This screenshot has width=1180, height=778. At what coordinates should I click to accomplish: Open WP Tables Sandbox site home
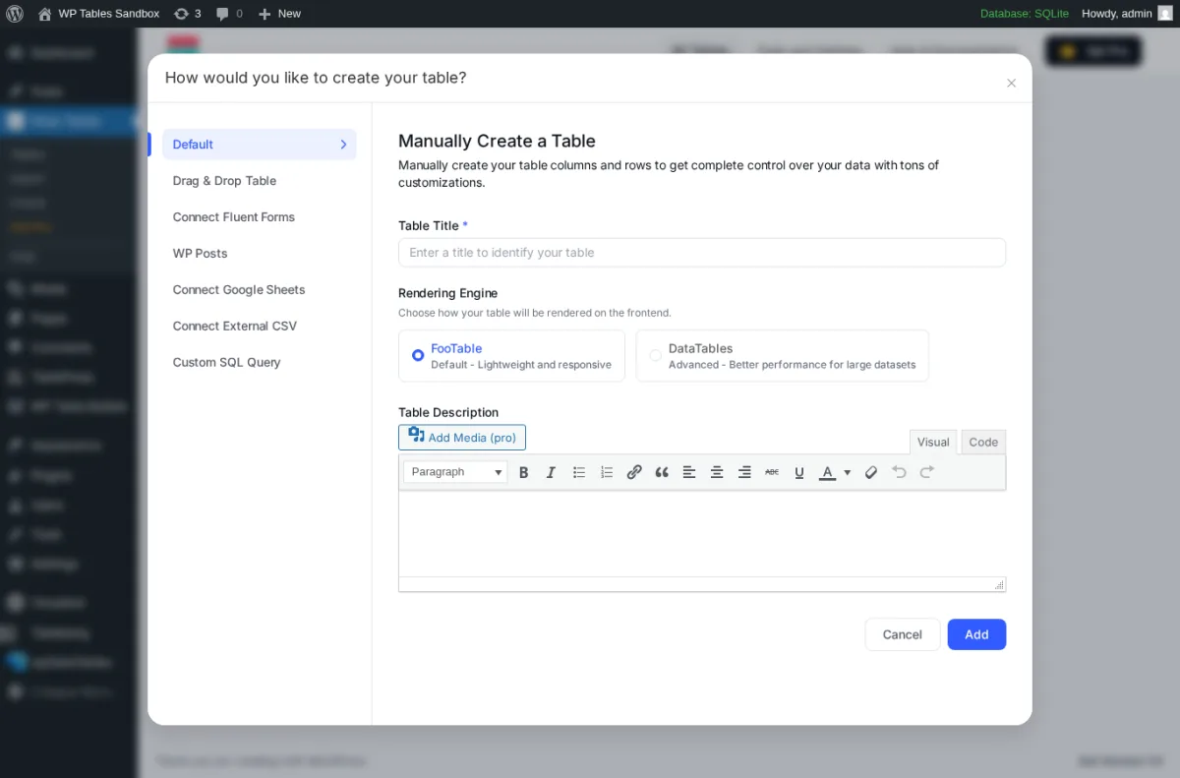[x=98, y=14]
